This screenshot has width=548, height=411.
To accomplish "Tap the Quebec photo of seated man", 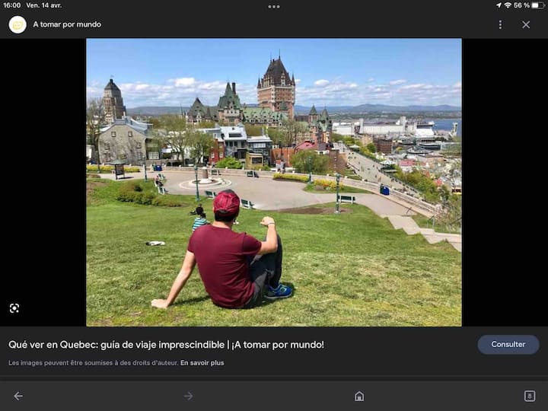I will [x=273, y=182].
